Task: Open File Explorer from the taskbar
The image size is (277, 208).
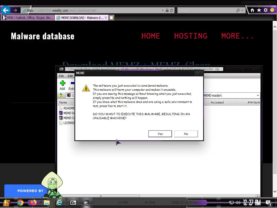Action: click(x=47, y=203)
